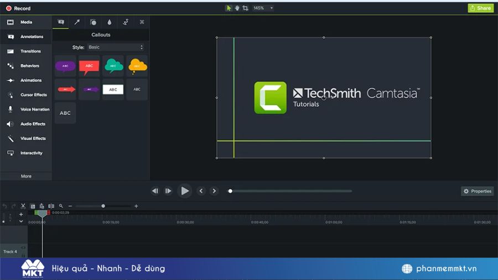
Task: Click the Play button
Action: coord(184,191)
